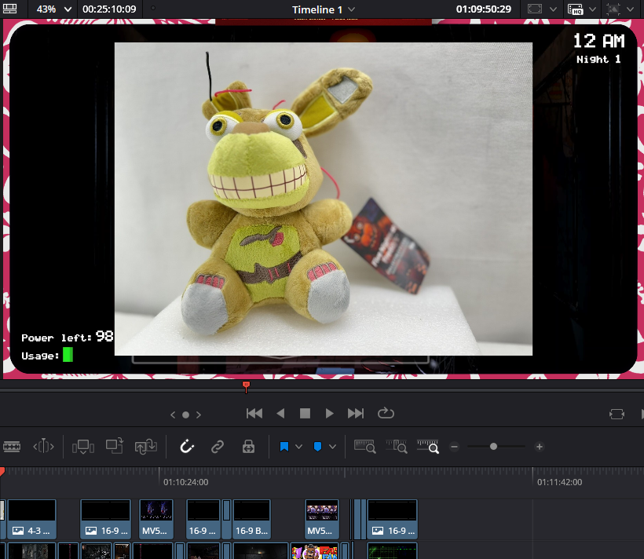The width and height of the screenshot is (644, 559).
Task: Toggle the safe area overlay icon
Action: tap(534, 9)
